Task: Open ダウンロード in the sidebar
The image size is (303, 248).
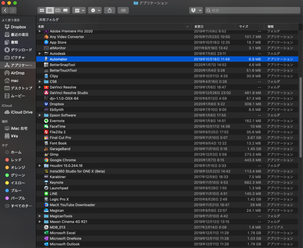Action: pos(18,50)
